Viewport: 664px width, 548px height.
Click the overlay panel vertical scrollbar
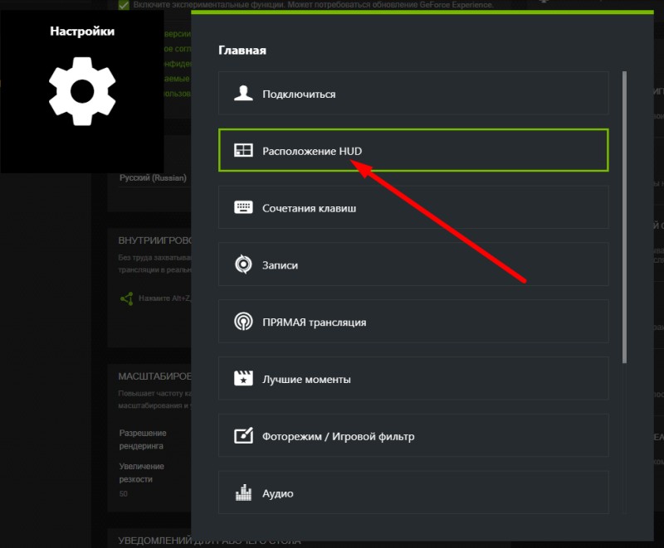[x=625, y=217]
